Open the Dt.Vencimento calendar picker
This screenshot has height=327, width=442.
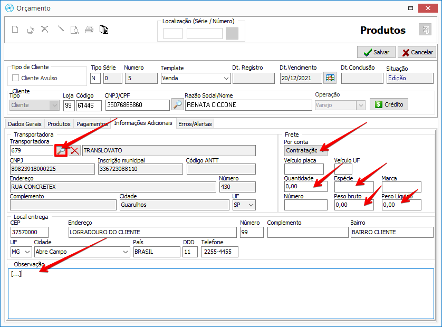pyautogui.click(x=330, y=78)
